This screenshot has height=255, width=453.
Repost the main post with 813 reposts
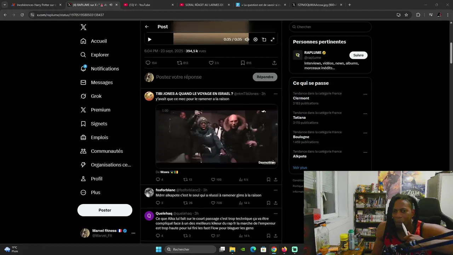pos(183,63)
